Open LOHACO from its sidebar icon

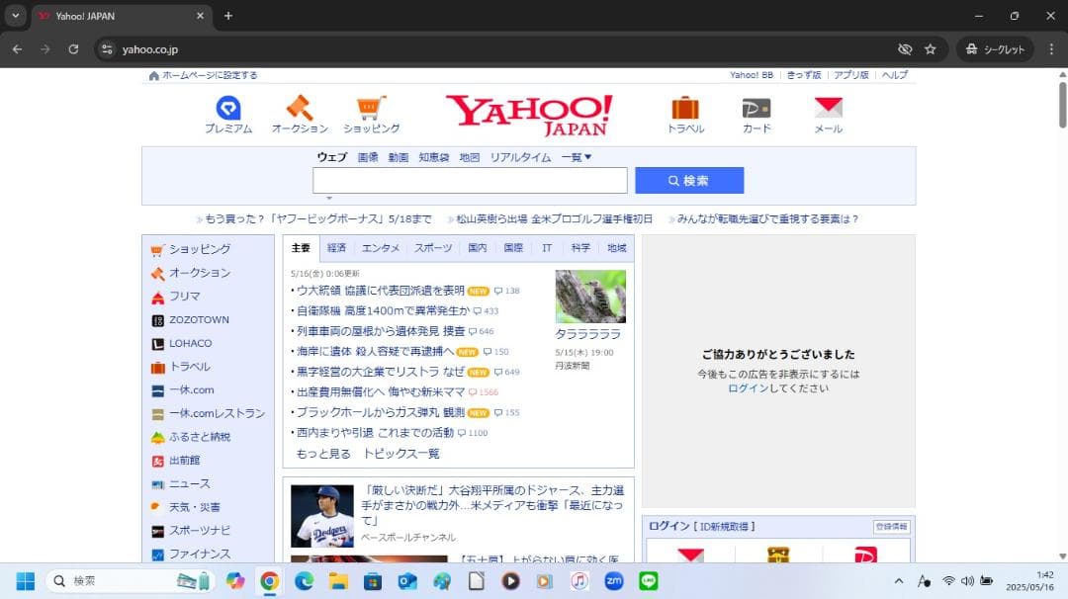pyautogui.click(x=157, y=343)
